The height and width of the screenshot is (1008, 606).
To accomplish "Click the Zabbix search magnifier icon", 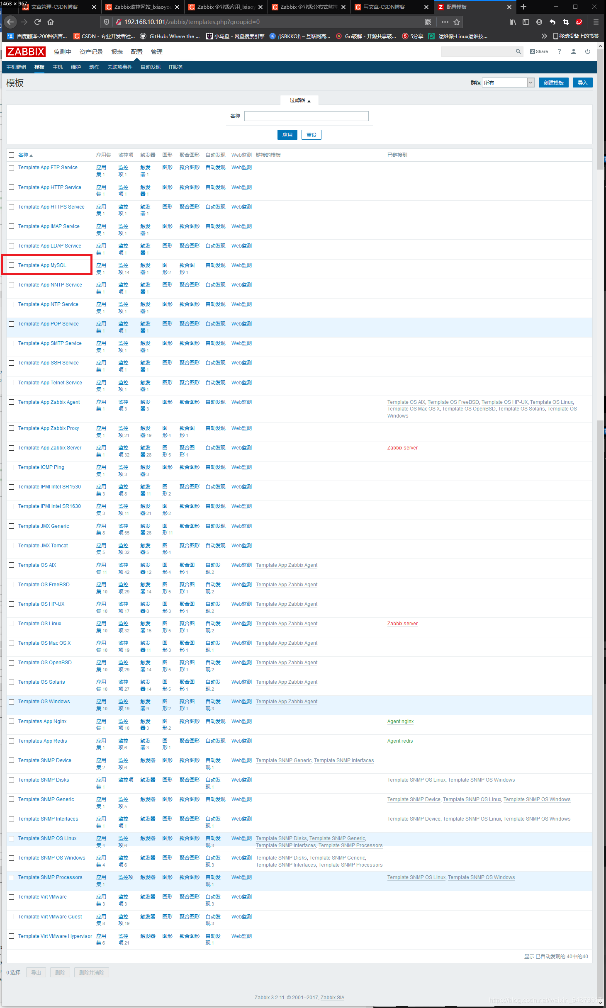I will tap(518, 51).
